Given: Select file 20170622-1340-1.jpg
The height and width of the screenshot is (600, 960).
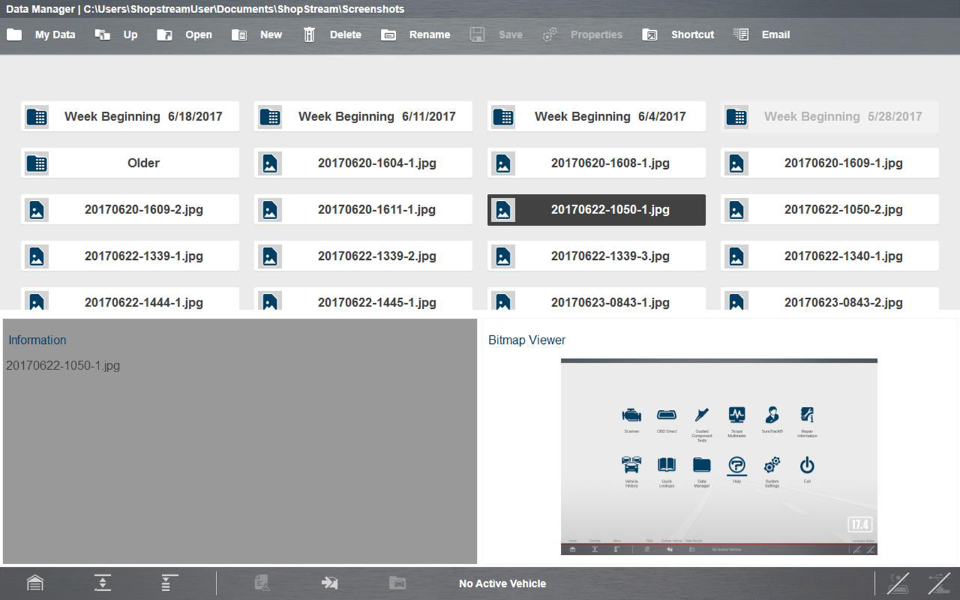Looking at the screenshot, I should (829, 256).
